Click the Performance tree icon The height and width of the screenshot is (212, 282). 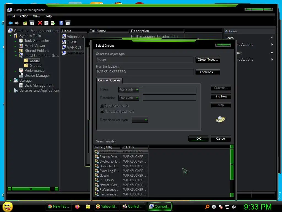pos(21,70)
